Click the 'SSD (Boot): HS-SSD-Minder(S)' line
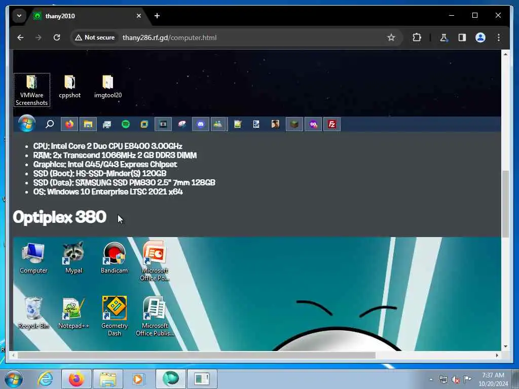 pos(100,174)
